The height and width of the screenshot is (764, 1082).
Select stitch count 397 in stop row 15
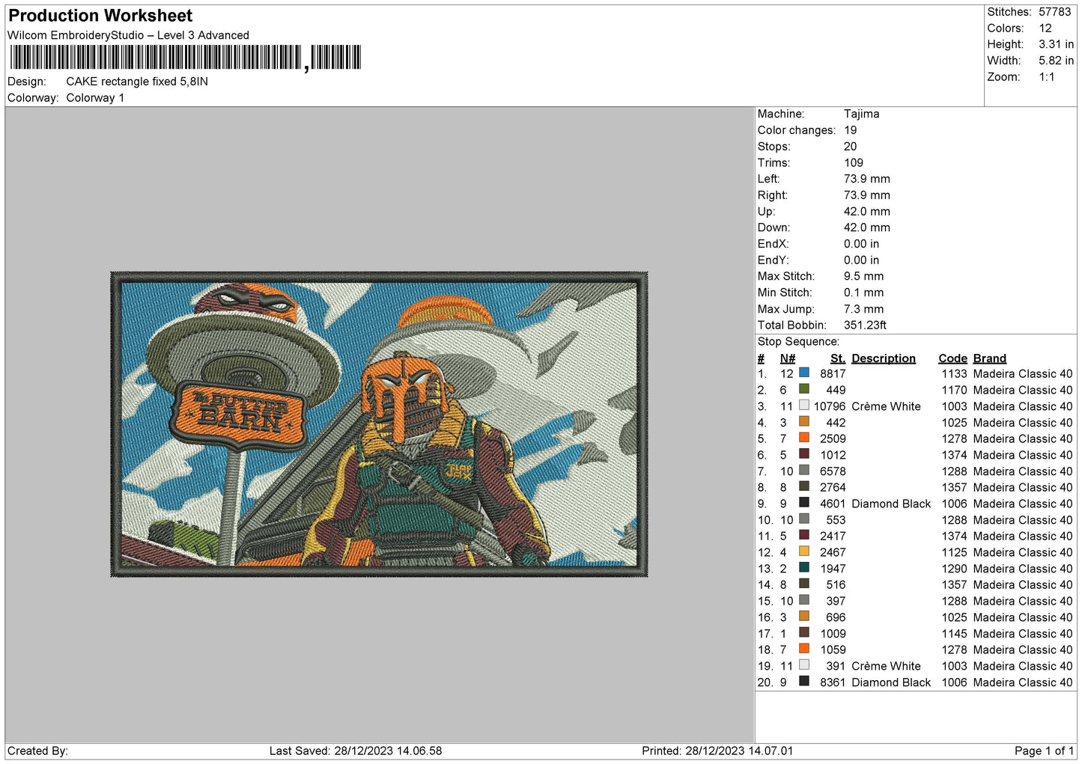(836, 602)
